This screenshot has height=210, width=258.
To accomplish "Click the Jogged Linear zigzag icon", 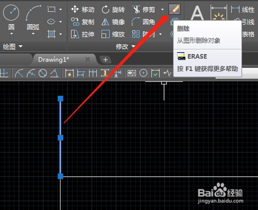I will pos(167,73).
